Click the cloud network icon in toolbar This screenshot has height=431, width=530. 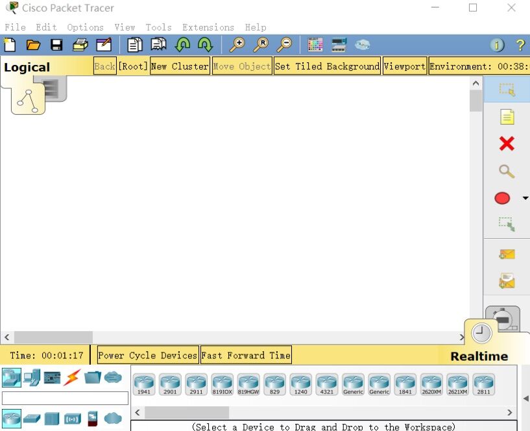pyautogui.click(x=363, y=45)
